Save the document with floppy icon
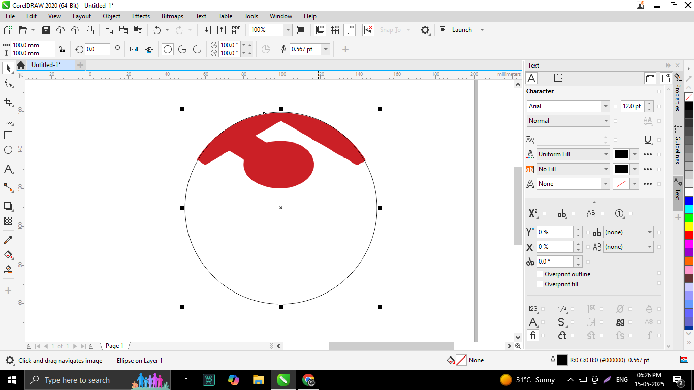This screenshot has height=390, width=694. [x=46, y=30]
